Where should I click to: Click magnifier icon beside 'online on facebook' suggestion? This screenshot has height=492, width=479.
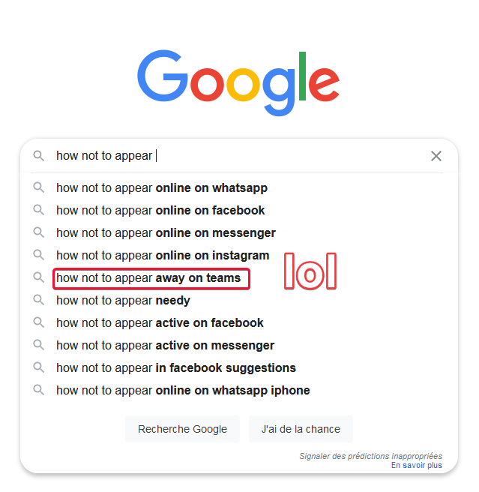(38, 209)
